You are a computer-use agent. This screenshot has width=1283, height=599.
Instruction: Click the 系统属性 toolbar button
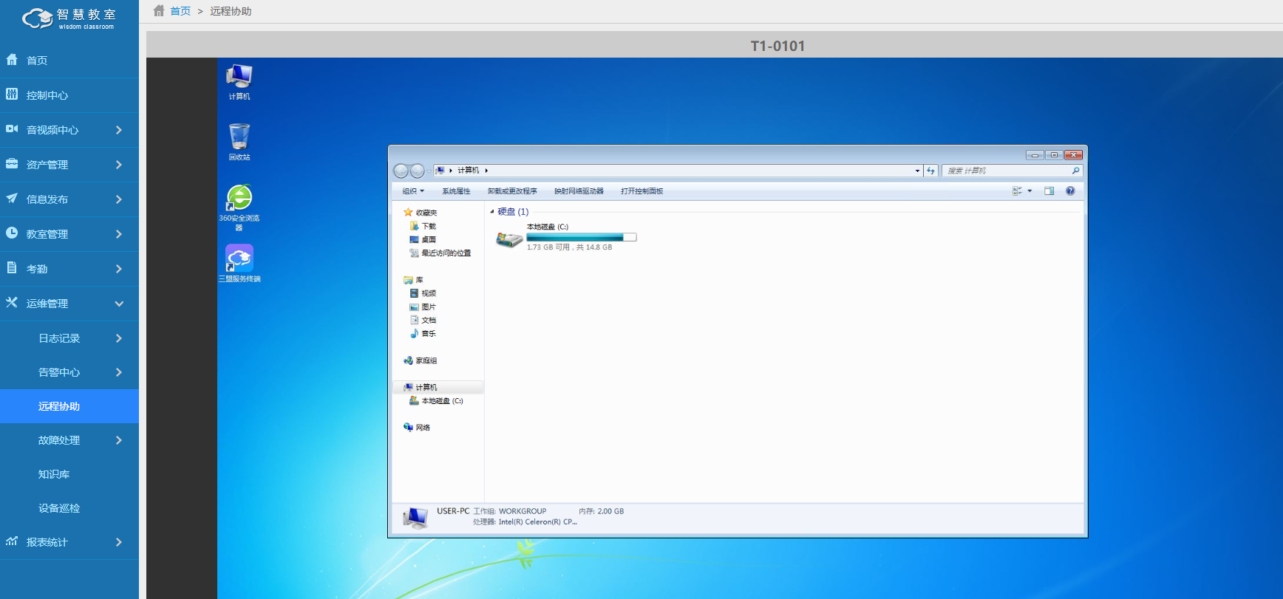(x=456, y=191)
